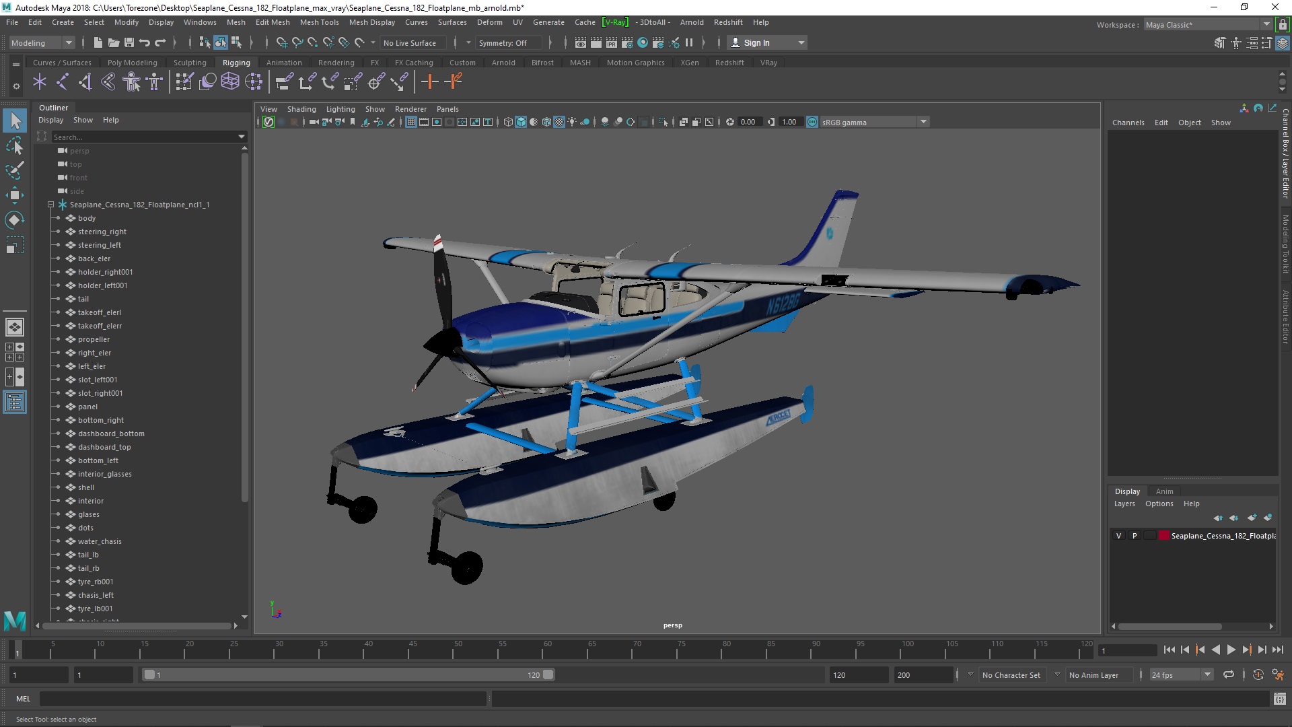Viewport: 1292px width, 727px height.
Task: Open the Channels menu in Channel Box
Action: 1128,123
